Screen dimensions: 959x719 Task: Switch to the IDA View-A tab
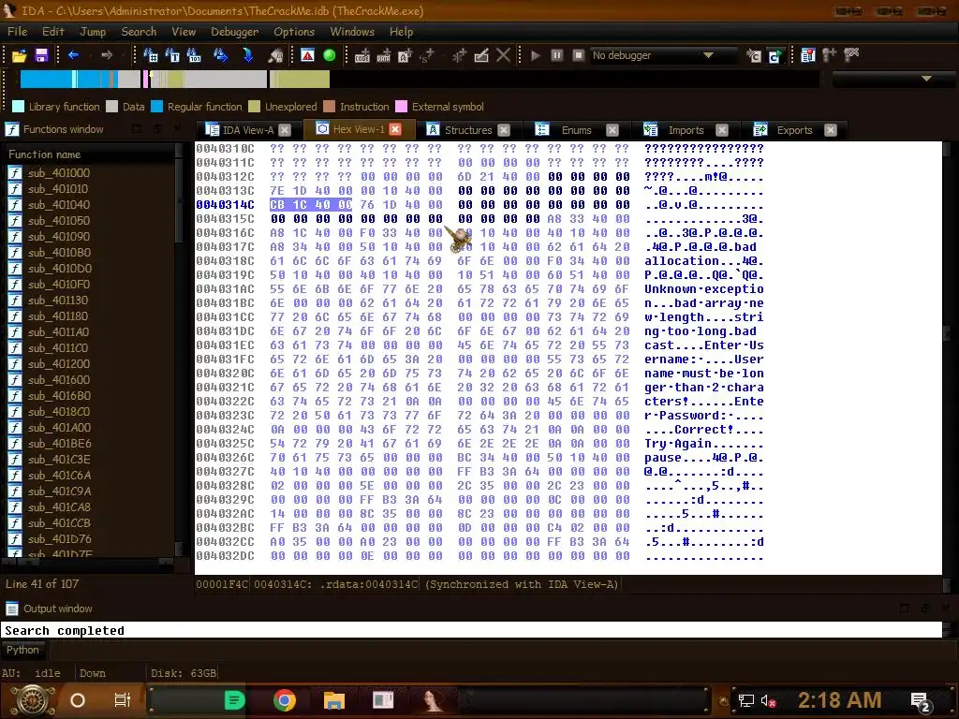[247, 129]
